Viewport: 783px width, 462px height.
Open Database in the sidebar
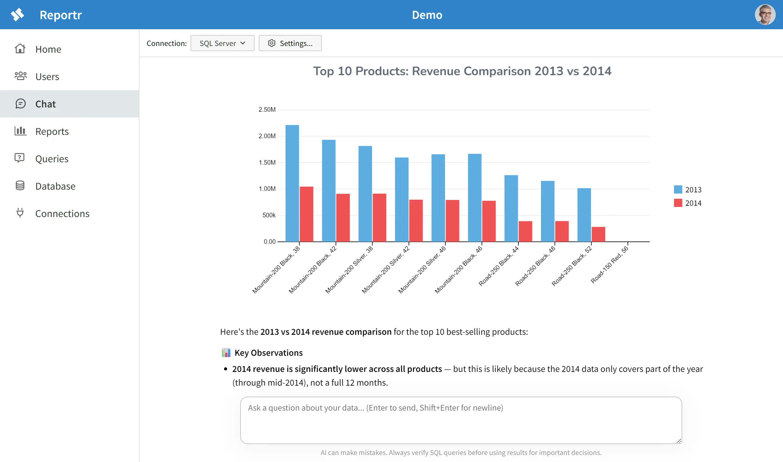[x=69, y=186]
